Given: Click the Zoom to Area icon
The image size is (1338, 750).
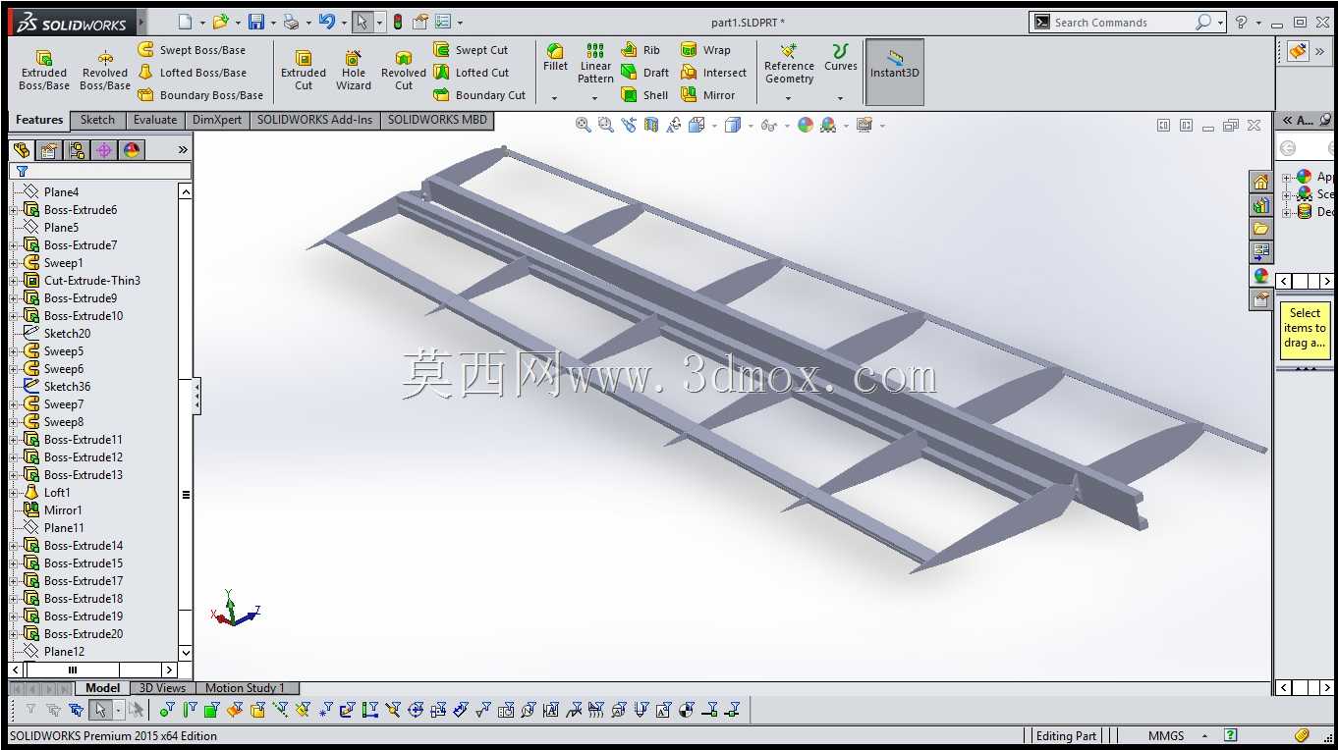Looking at the screenshot, I should pos(605,125).
